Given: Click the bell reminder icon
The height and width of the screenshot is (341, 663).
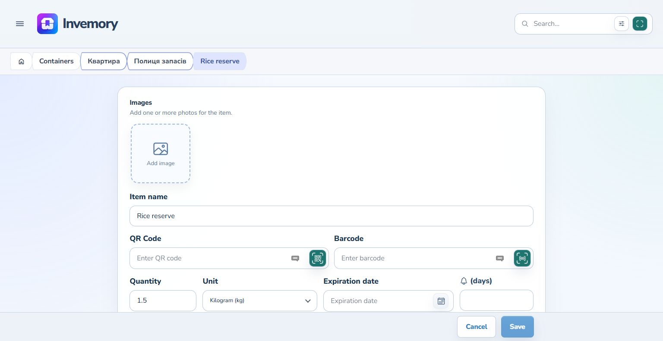Looking at the screenshot, I should pyautogui.click(x=464, y=281).
